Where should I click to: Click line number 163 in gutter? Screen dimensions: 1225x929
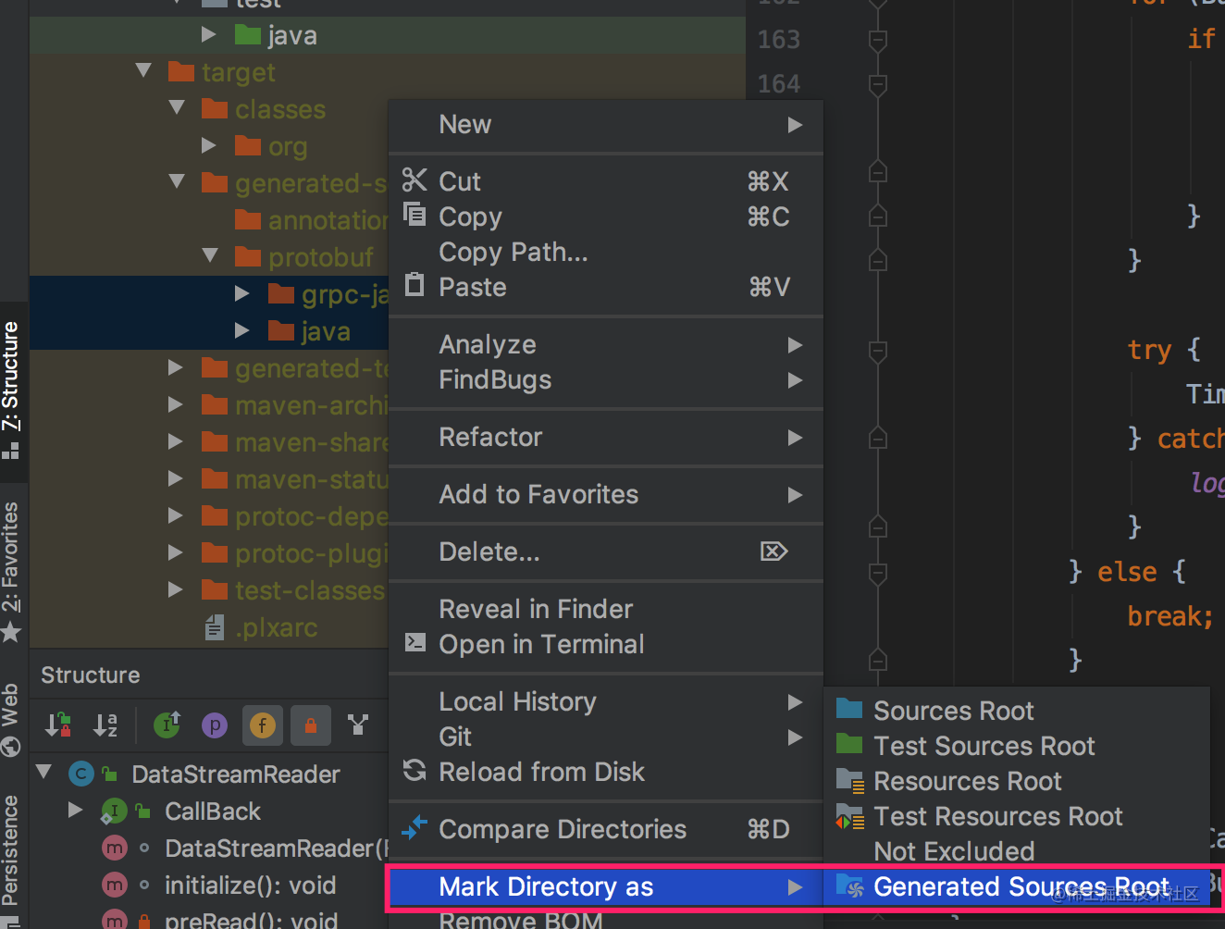779,39
